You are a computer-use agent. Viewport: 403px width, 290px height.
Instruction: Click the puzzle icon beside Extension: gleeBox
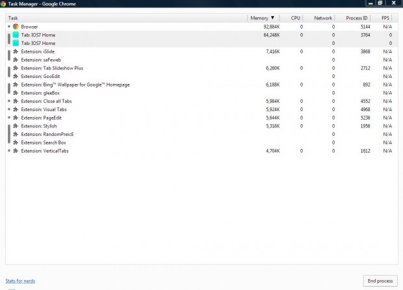click(16, 93)
